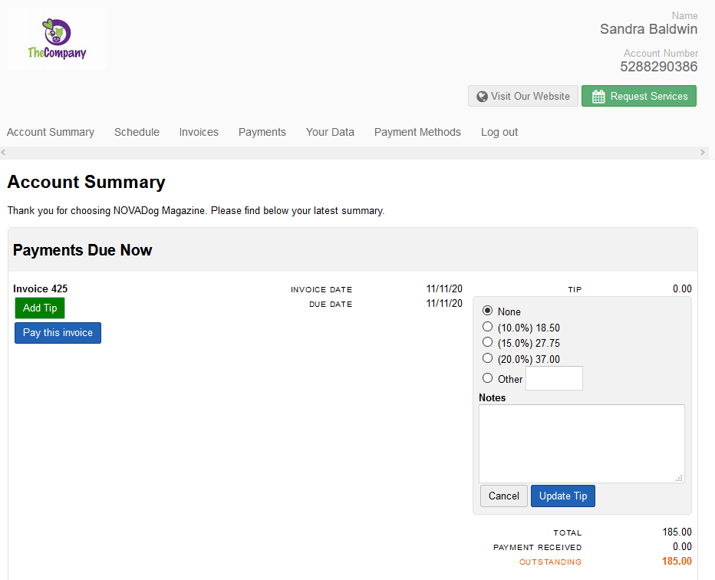This screenshot has height=580, width=715.
Task: Click the right arrow of the menu scrollbar
Action: coord(702,153)
